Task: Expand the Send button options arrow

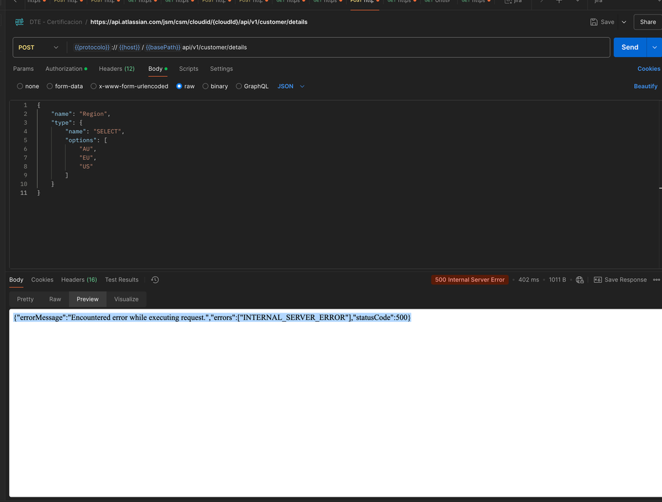Action: pos(655,47)
